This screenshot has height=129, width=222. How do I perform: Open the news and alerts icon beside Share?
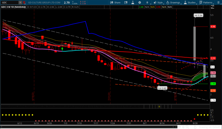(x=126, y=2)
